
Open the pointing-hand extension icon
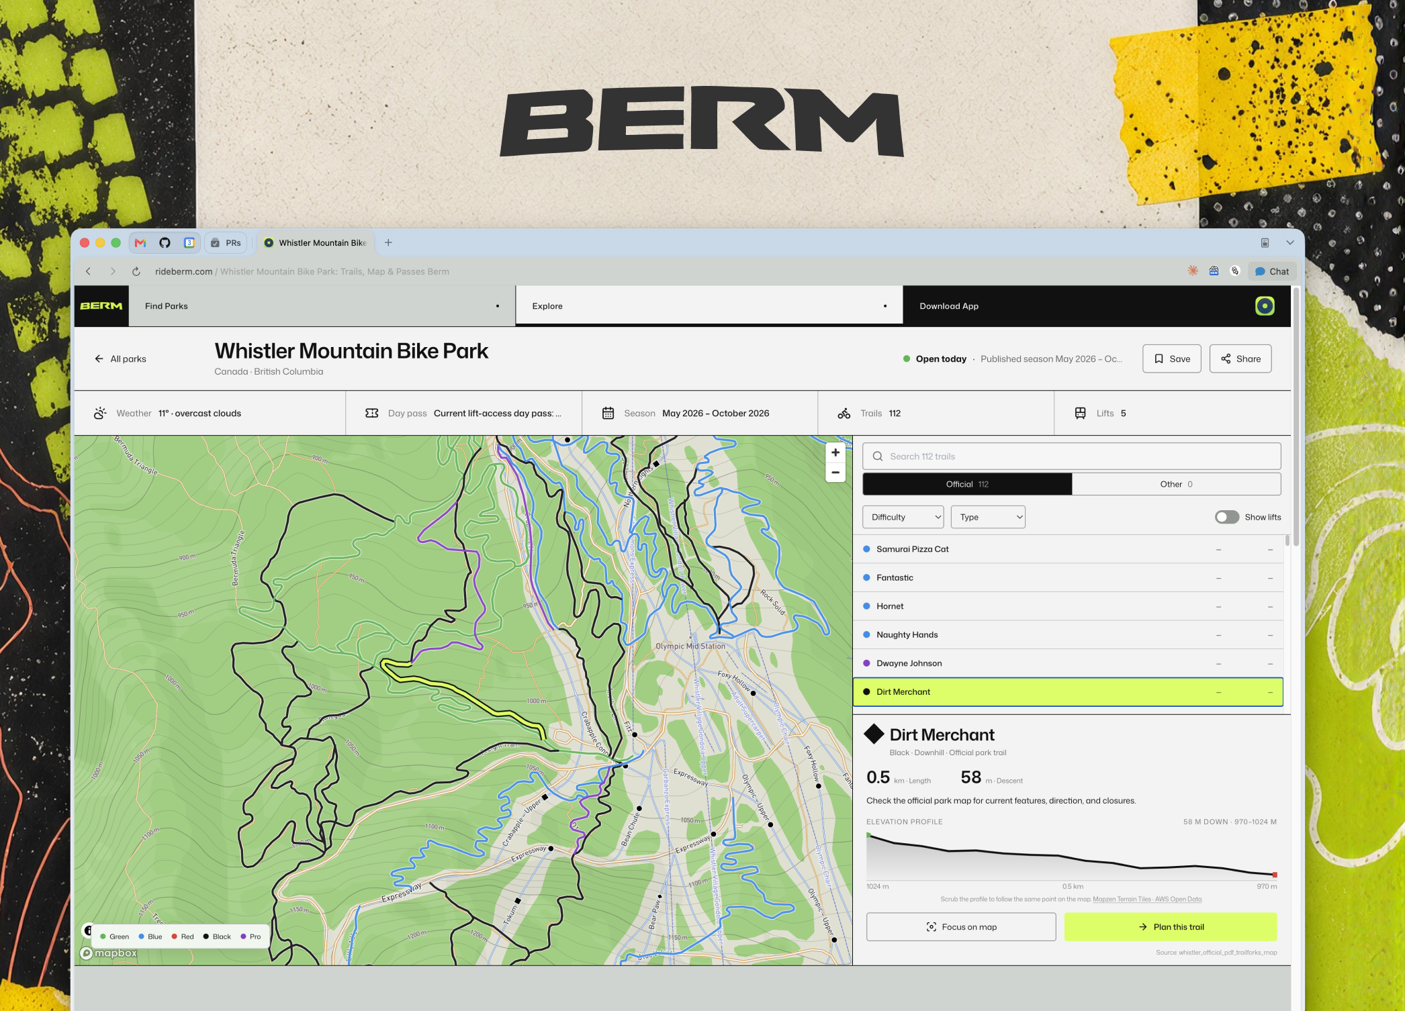[1234, 271]
